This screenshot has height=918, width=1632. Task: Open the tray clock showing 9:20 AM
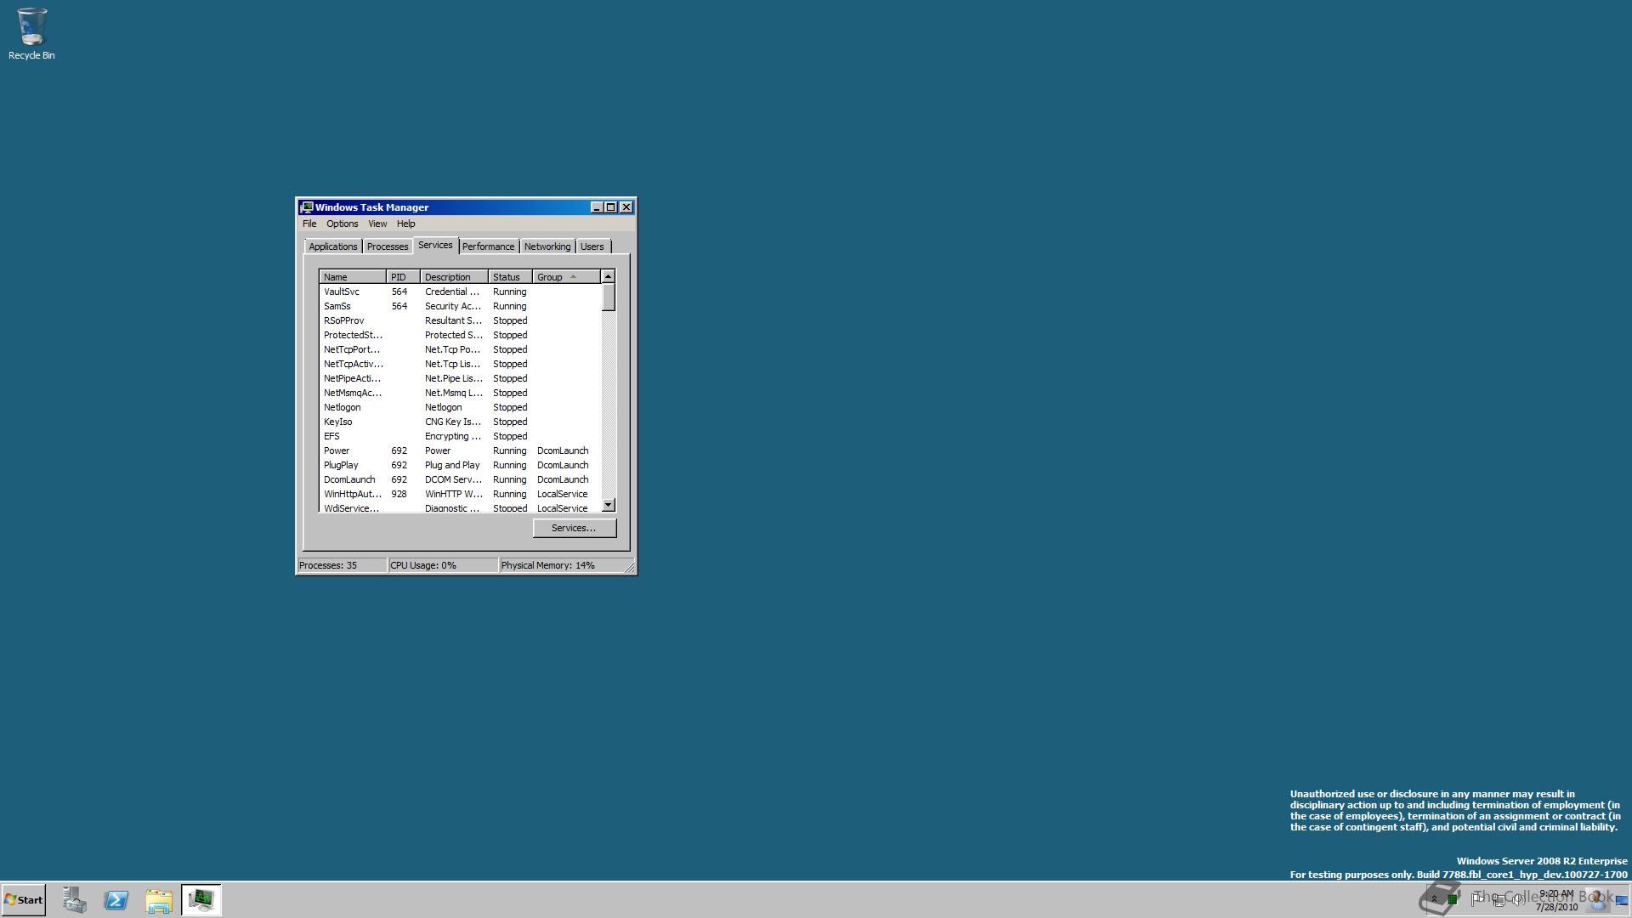coord(1556,900)
